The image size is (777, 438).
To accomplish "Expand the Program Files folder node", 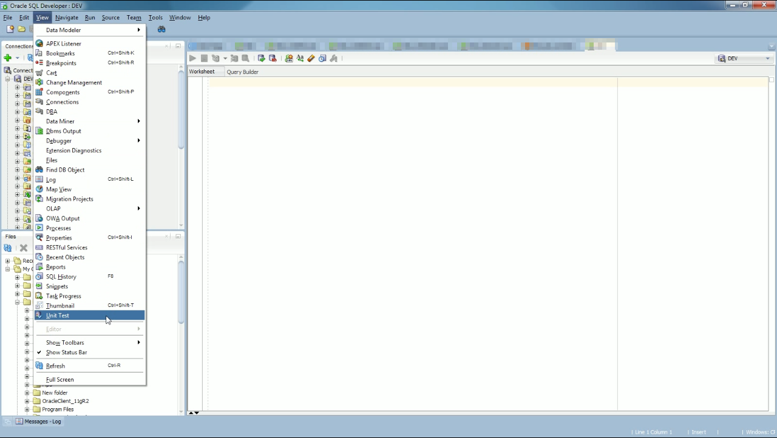I will pyautogui.click(x=27, y=409).
